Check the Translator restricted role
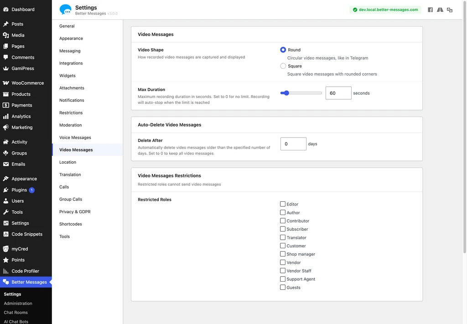Viewport: 467px width, 324px height. pos(283,237)
